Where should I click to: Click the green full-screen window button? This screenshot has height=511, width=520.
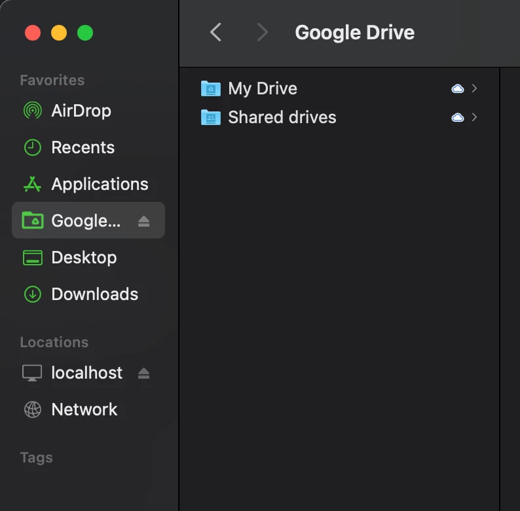pyautogui.click(x=85, y=33)
